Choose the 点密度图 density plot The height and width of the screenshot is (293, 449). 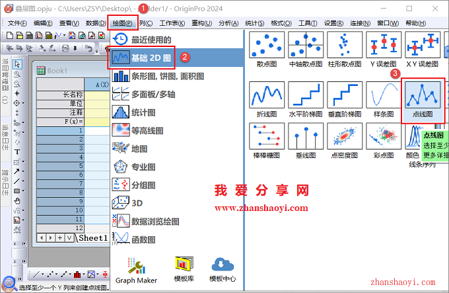(345, 141)
